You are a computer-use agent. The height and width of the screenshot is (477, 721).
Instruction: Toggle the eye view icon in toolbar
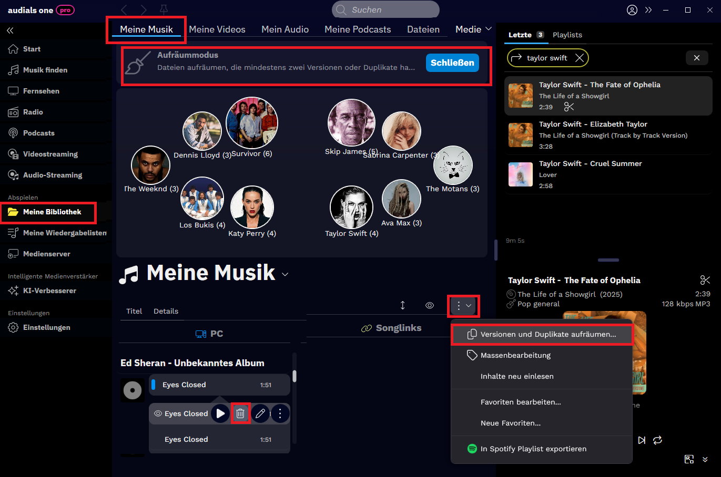tap(430, 305)
